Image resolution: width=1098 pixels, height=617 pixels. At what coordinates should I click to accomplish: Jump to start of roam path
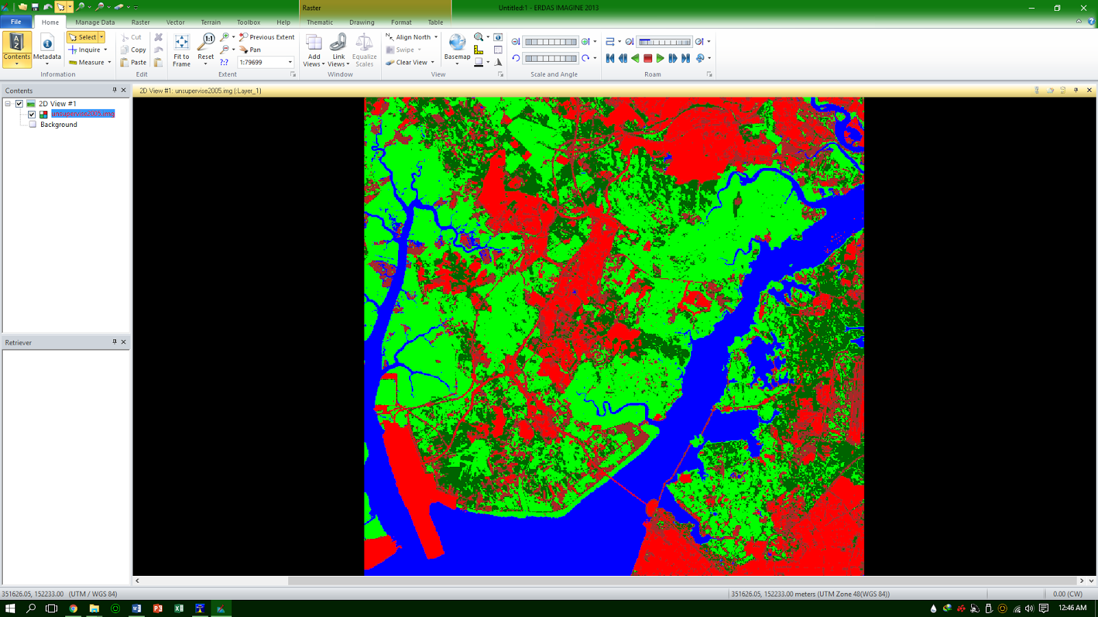click(610, 58)
